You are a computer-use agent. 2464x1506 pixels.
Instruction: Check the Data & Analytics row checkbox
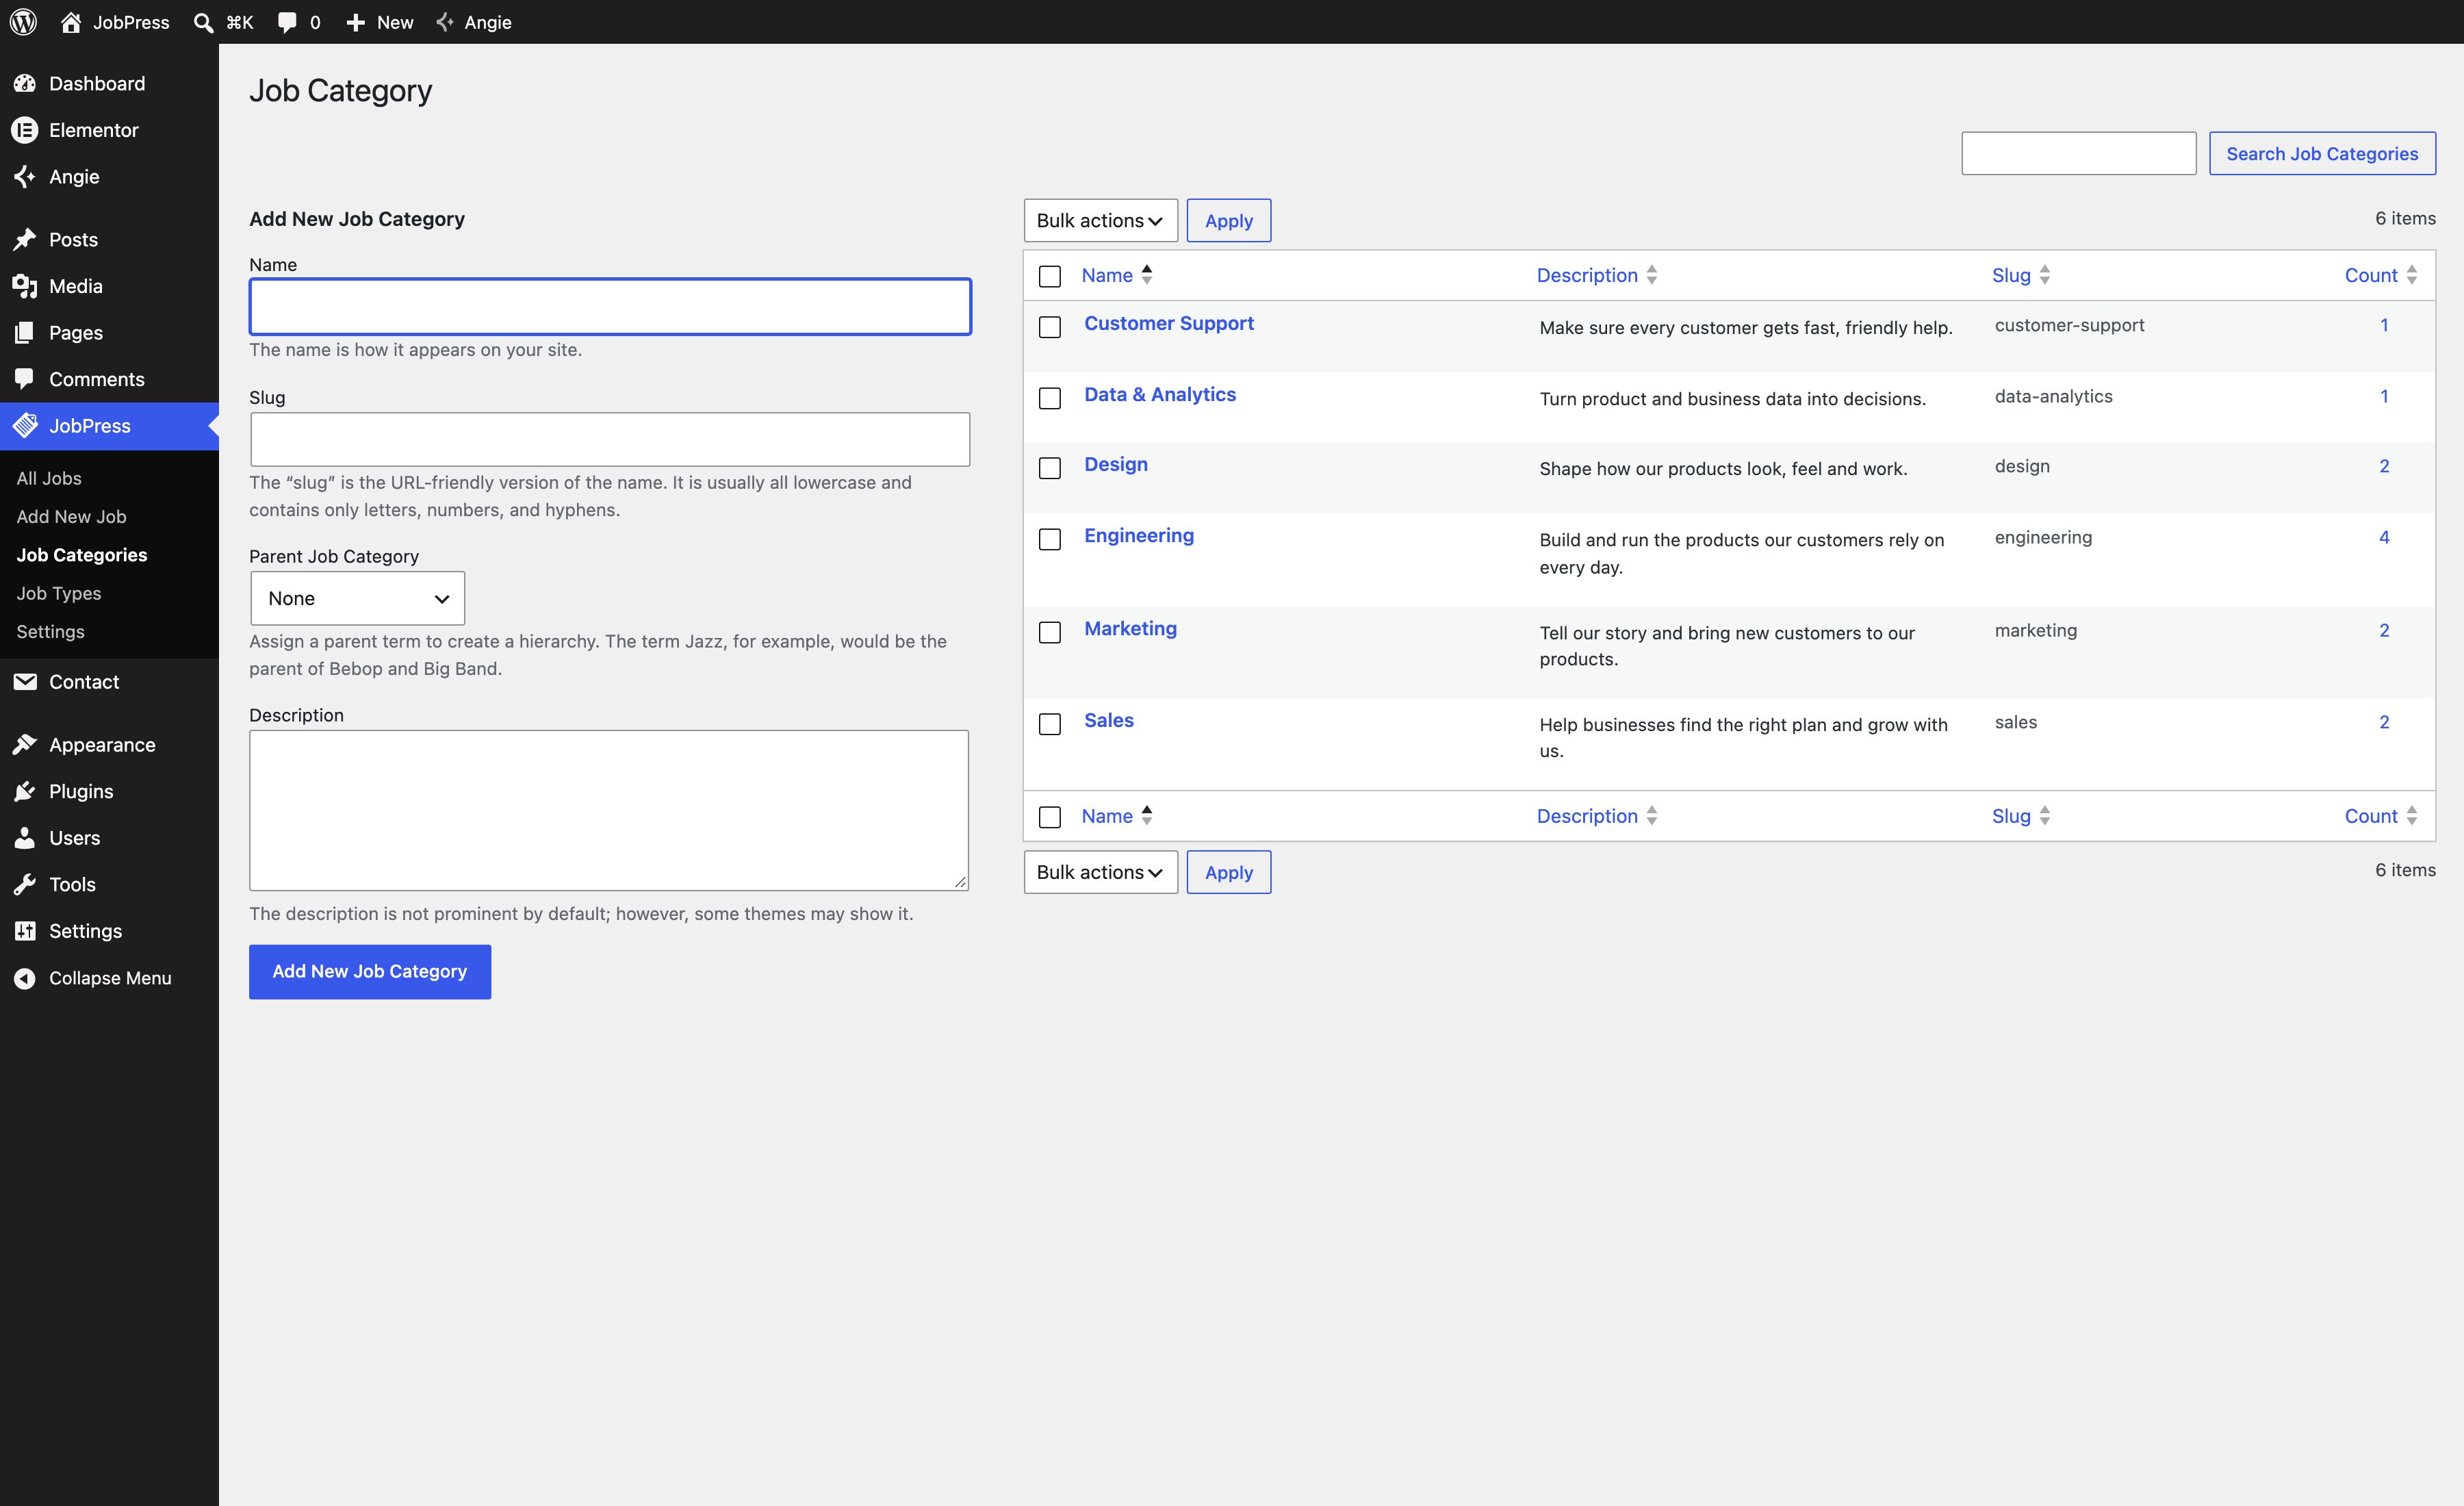click(1050, 398)
